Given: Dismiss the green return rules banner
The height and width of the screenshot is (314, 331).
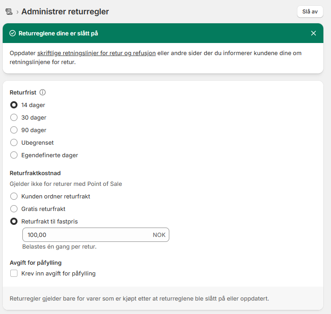Looking at the screenshot, I should 314,33.
